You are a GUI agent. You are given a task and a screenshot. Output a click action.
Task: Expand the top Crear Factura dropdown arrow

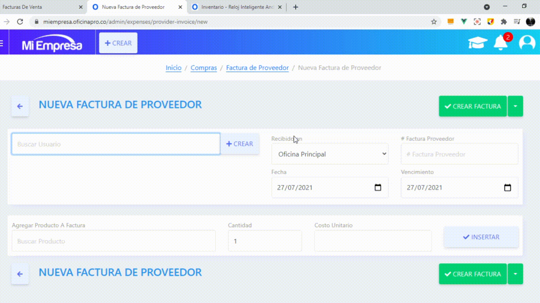click(515, 106)
